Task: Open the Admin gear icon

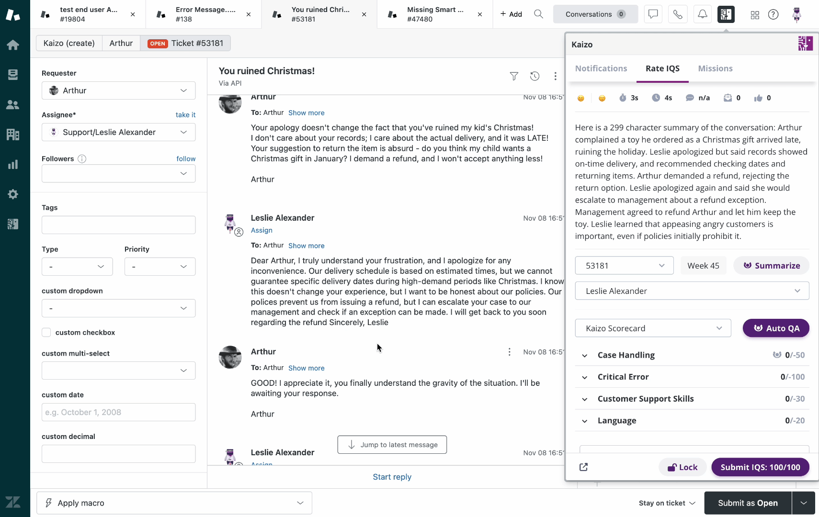Action: tap(13, 194)
